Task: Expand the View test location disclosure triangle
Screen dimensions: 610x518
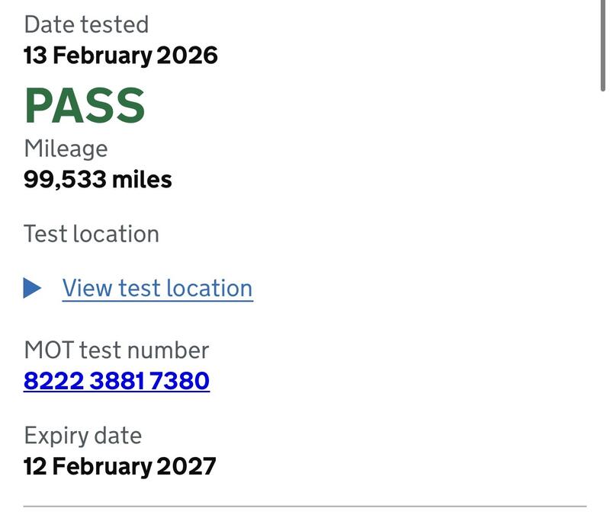Action: click(33, 288)
